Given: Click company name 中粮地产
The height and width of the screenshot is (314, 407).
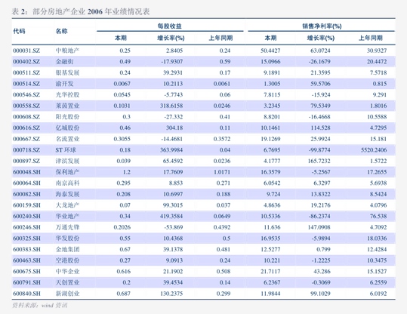Looking at the screenshot, I should pyautogui.click(x=67, y=51).
